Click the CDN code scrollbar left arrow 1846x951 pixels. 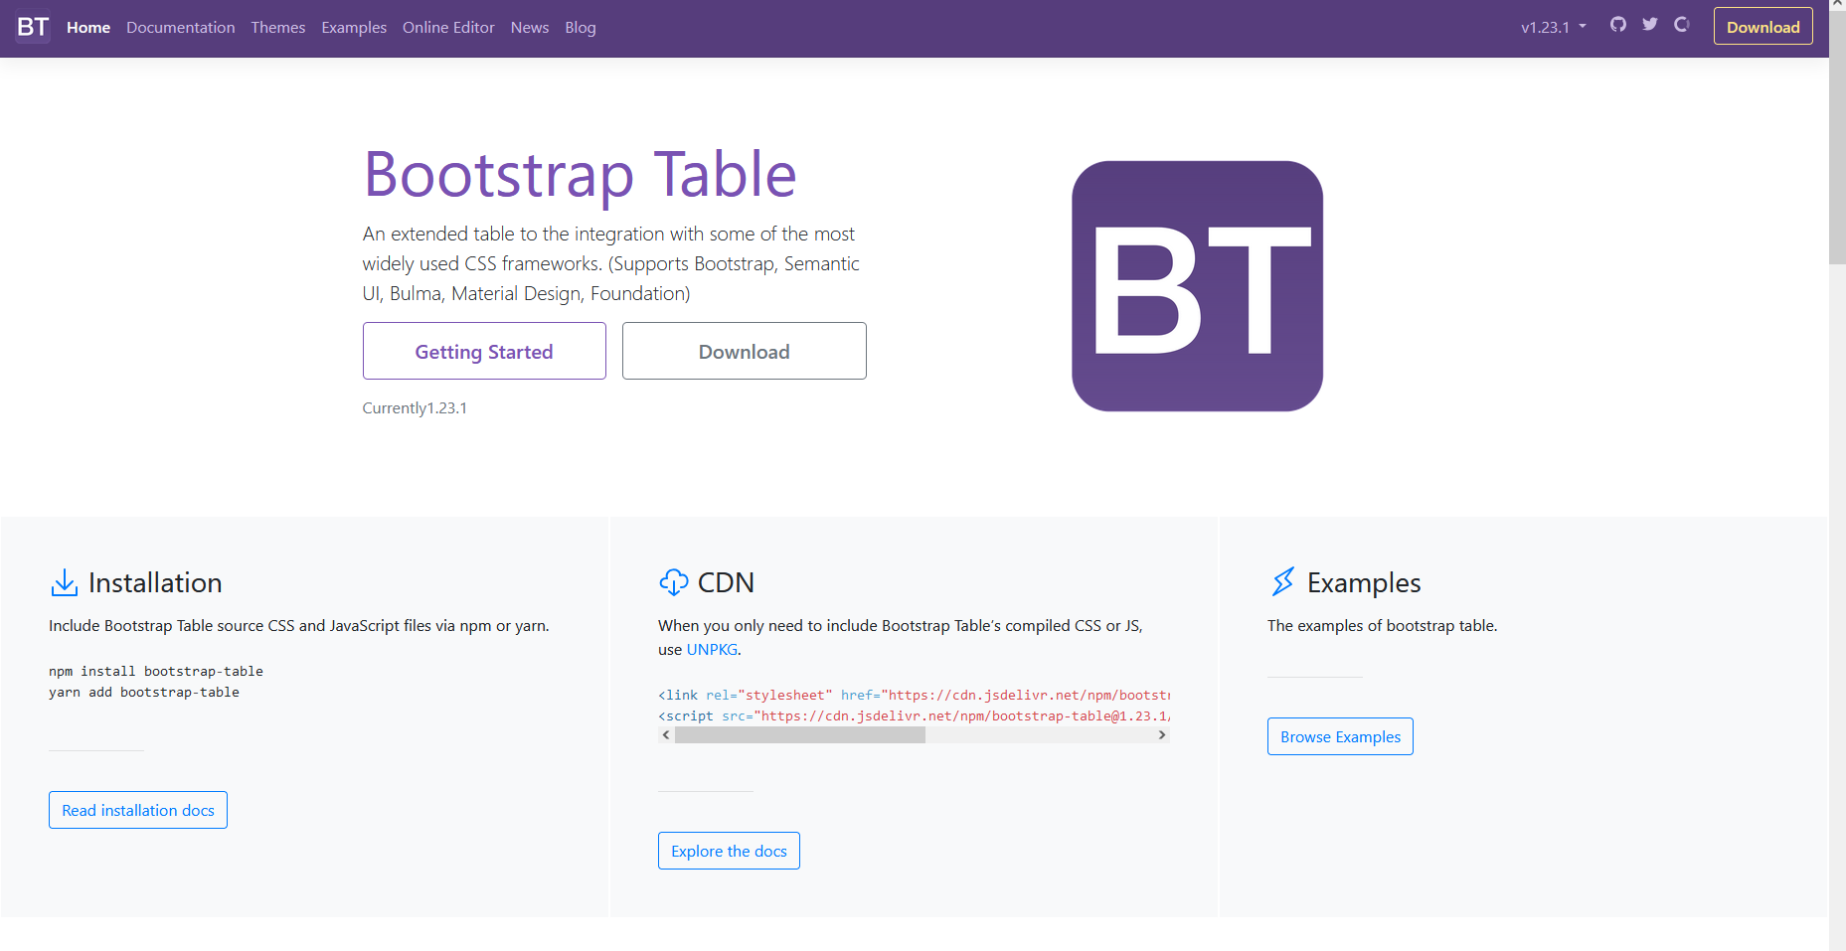click(666, 735)
